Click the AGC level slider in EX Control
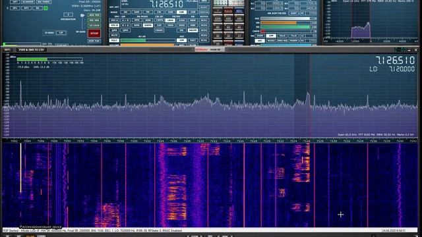Image resolution: width=422 pixels, height=237 pixels. pos(286,19)
